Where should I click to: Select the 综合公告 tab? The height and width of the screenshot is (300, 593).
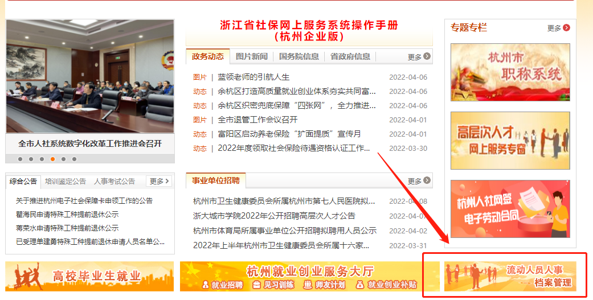click(23, 182)
